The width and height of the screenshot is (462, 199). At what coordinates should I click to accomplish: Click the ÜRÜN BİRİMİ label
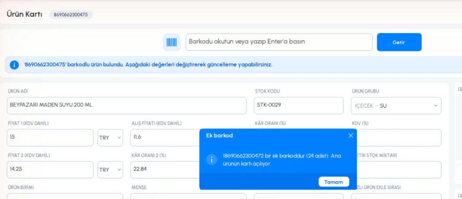[21, 188]
